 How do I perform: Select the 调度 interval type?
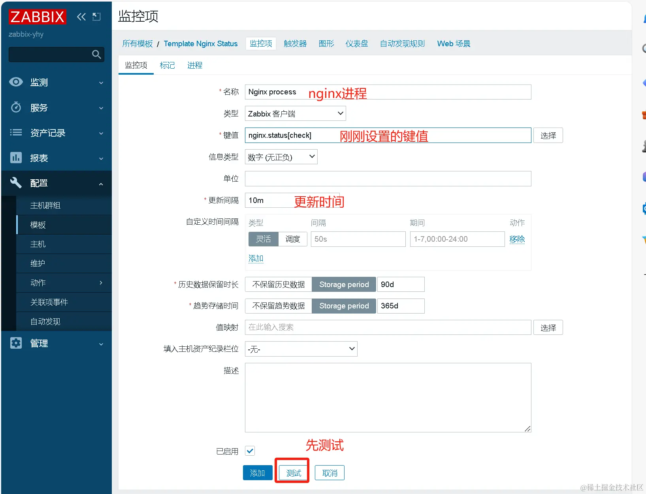click(x=293, y=239)
